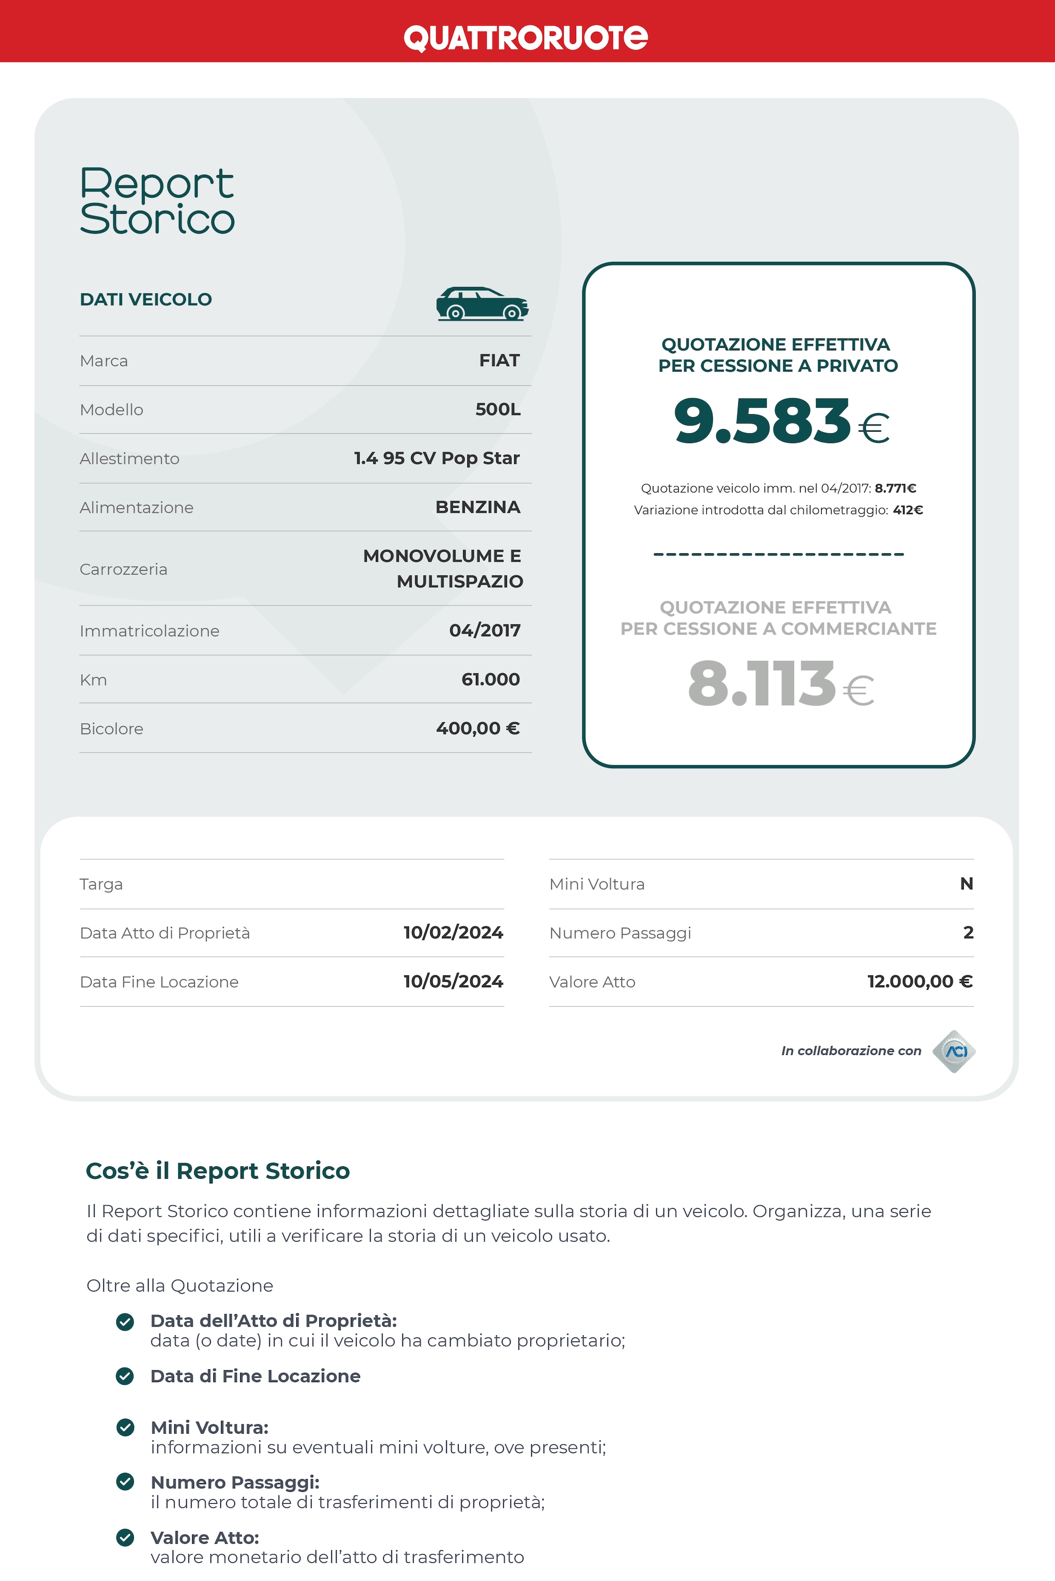Click the mileage variation value 412€
This screenshot has width=1055, height=1581.
point(908,510)
